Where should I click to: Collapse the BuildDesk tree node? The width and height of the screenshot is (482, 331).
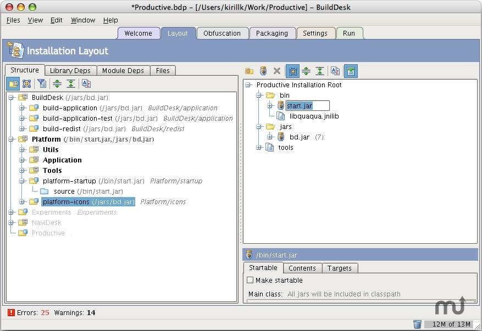click(x=12, y=98)
